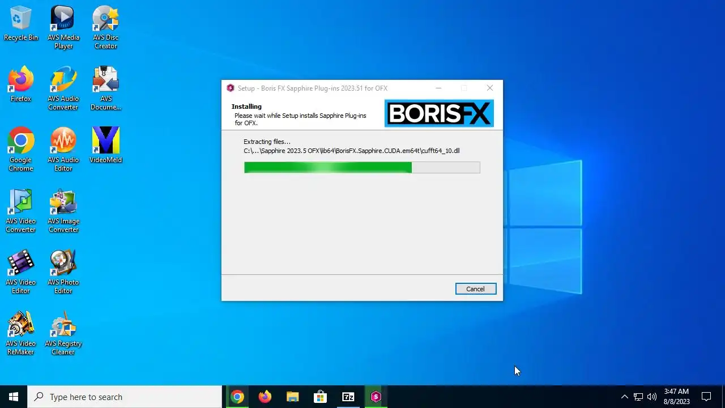Open the Recycle Bin desktop icon
Screen dimensions: 725x408
(21, 24)
